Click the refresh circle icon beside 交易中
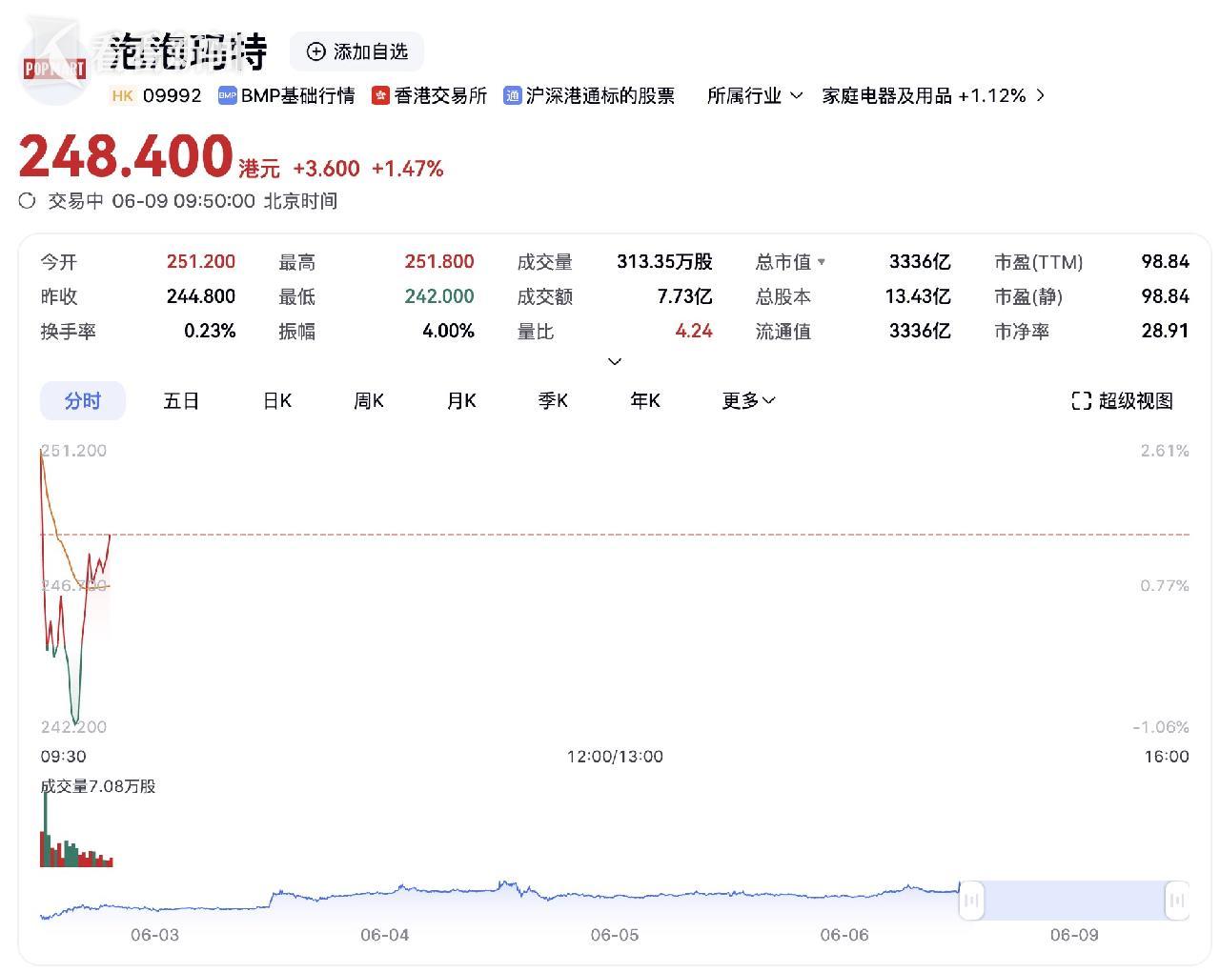This screenshot has width=1220, height=973. coord(28,200)
